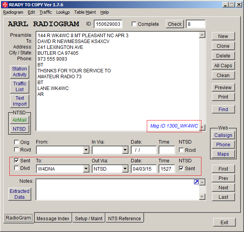Open the Help menu
This screenshot has width=244, height=232.
pyautogui.click(x=104, y=12)
